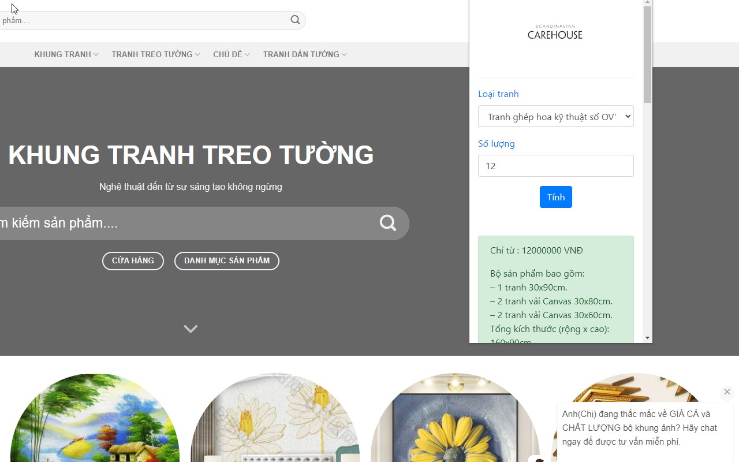739x462 pixels.
Task: Click the Carehouse logo in popup
Action: coord(555,32)
